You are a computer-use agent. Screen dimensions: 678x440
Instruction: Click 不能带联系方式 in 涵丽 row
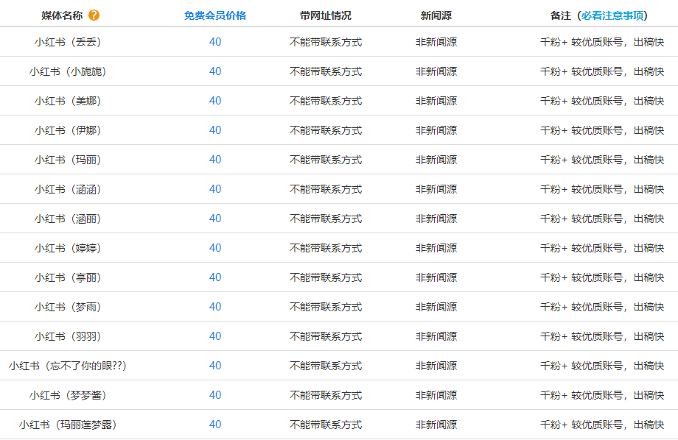(326, 219)
